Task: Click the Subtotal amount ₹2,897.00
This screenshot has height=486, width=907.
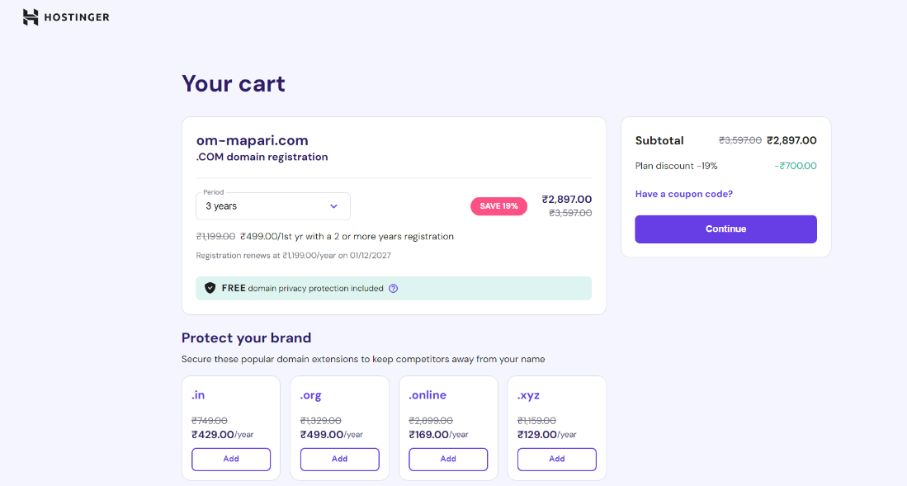Action: 790,140
